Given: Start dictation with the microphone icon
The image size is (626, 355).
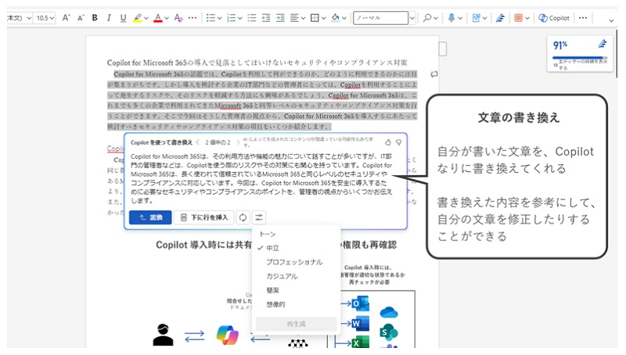Looking at the screenshot, I should [452, 18].
